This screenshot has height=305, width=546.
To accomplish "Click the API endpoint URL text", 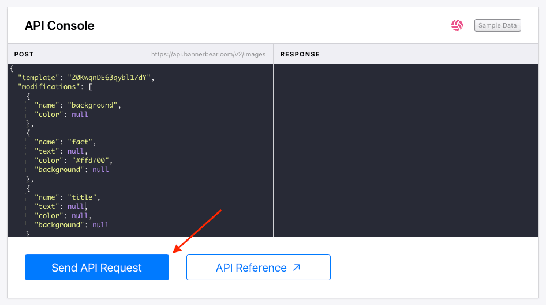I will [x=208, y=54].
